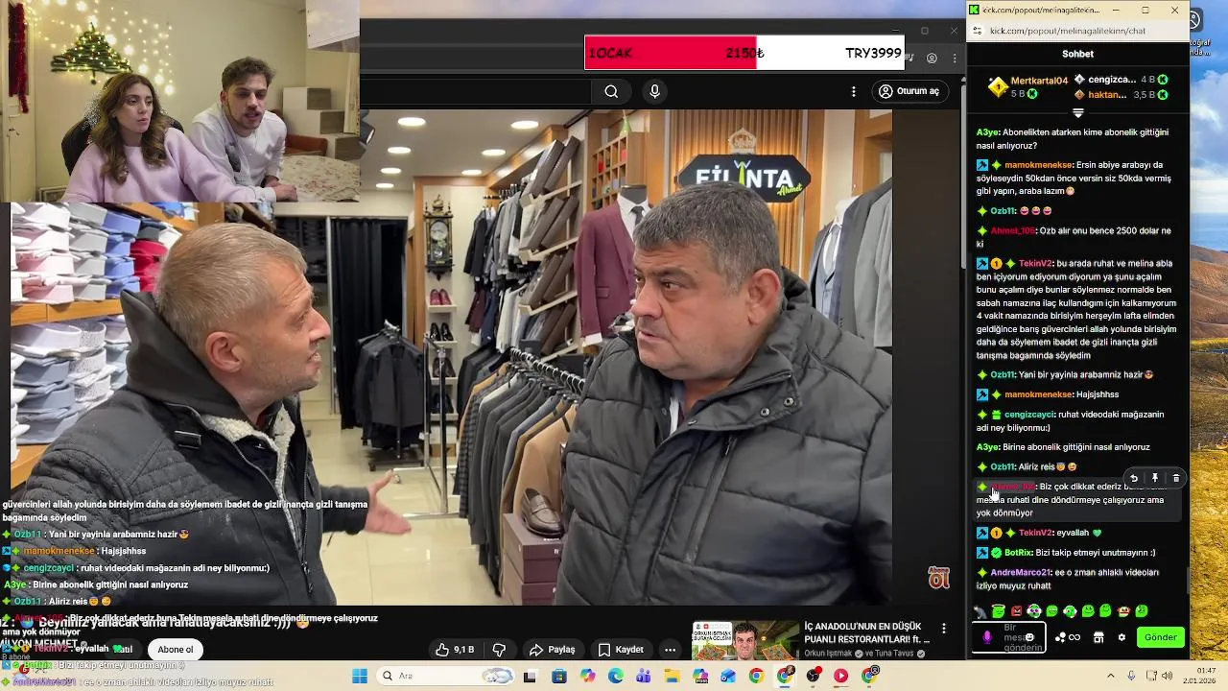Delete the hovered chat message with trash icon
This screenshot has height=691, width=1228.
coord(1176,478)
